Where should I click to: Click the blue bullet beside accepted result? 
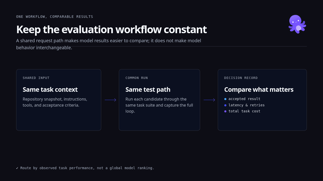(225, 99)
